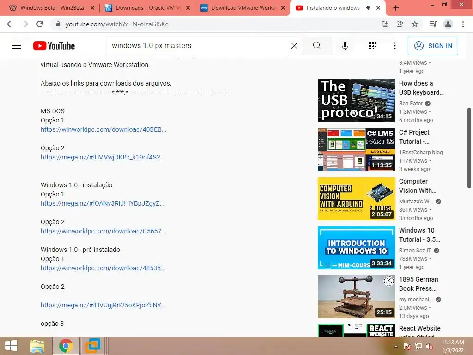Reload the YouTube page
This screenshot has width=473, height=355.
pos(40,24)
